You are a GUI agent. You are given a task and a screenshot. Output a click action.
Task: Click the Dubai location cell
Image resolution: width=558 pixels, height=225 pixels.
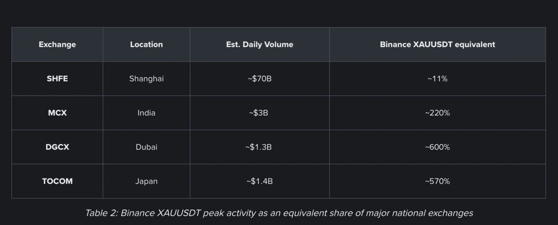coord(146,147)
